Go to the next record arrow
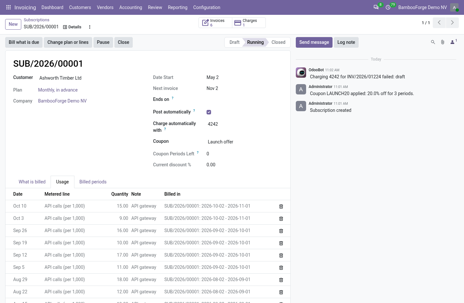The height and width of the screenshot is (303, 464). point(452,23)
